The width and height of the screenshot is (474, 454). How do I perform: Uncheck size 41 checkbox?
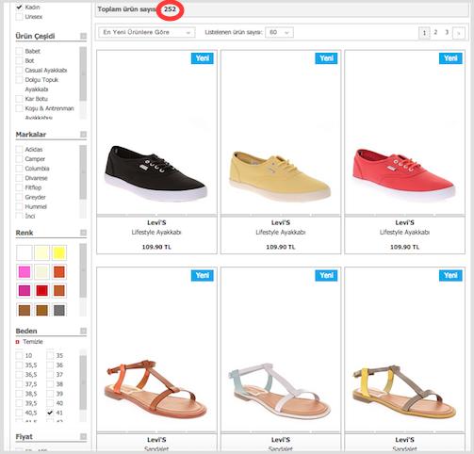click(50, 413)
